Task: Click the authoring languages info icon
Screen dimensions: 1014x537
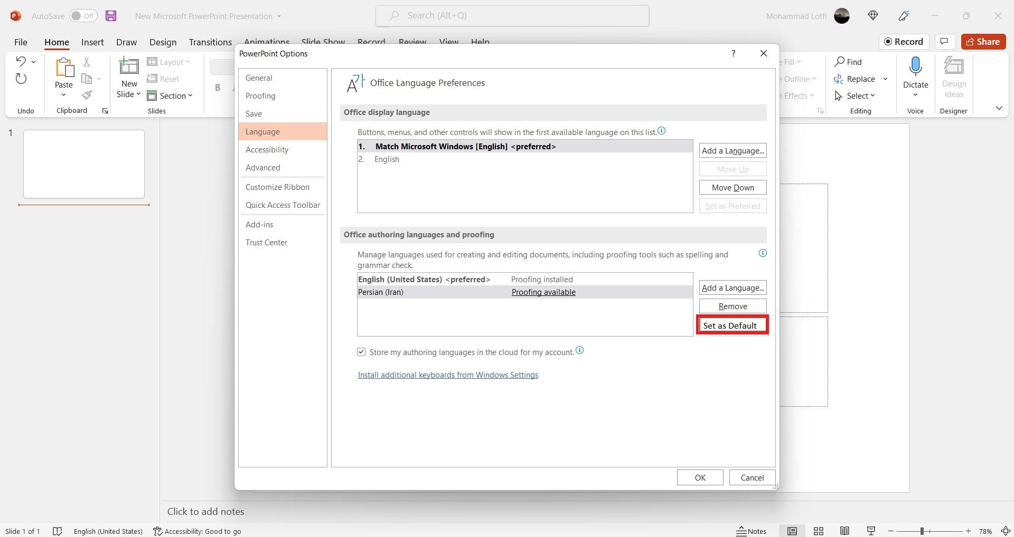Action: [763, 253]
